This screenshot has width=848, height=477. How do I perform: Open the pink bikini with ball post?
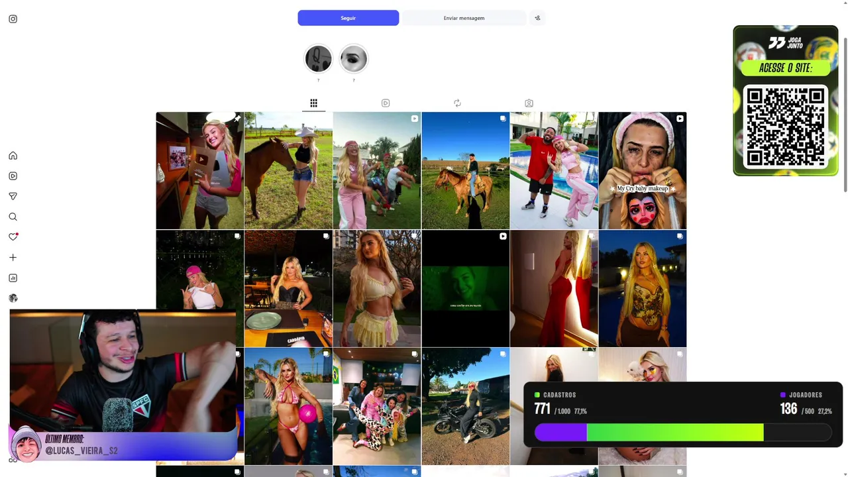288,406
